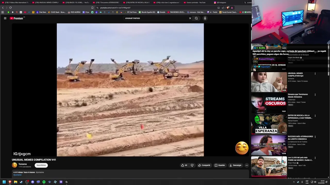Like the video with thumbs-up icon

(x=184, y=165)
